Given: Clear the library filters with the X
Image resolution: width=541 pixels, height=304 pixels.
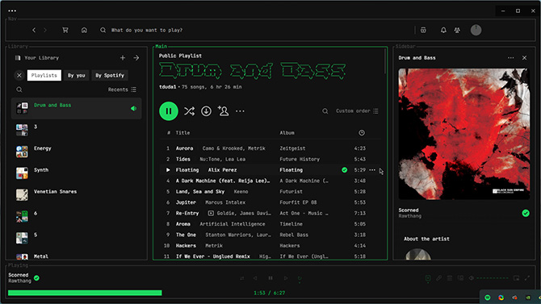Looking at the screenshot, I should (19, 75).
